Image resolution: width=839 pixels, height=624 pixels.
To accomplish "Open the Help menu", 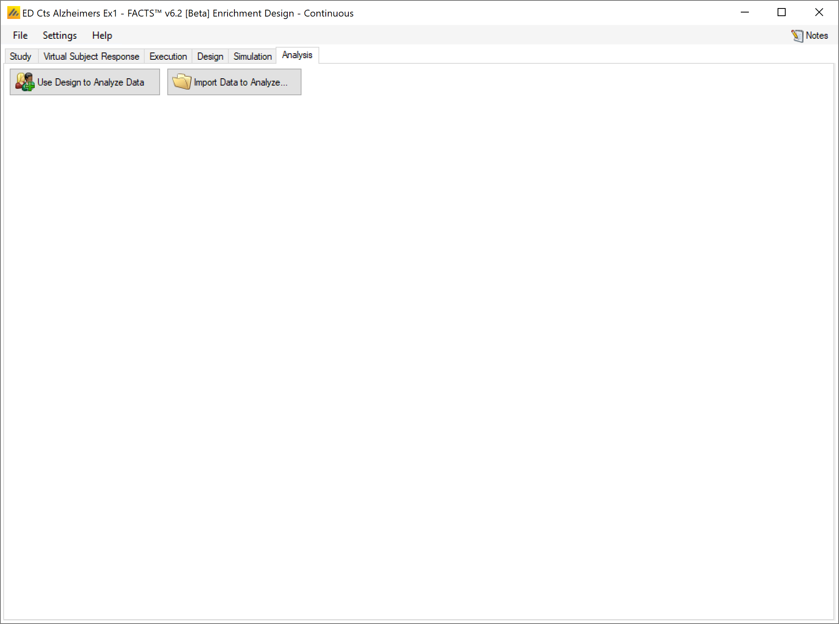I will 102,36.
